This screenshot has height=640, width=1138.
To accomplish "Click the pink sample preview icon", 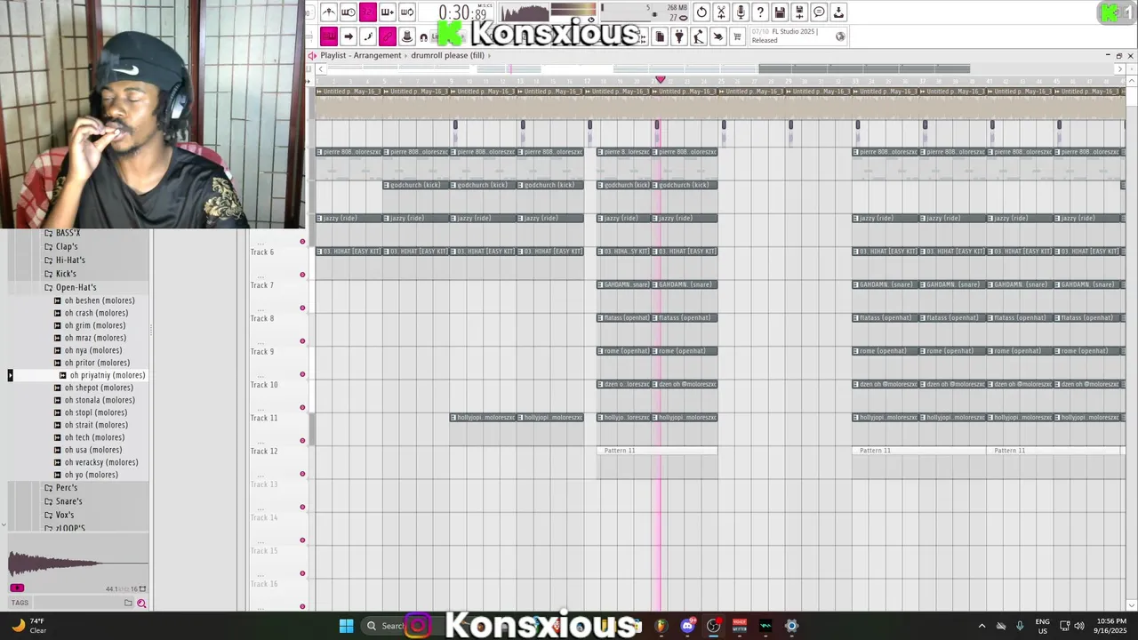I will click(17, 588).
